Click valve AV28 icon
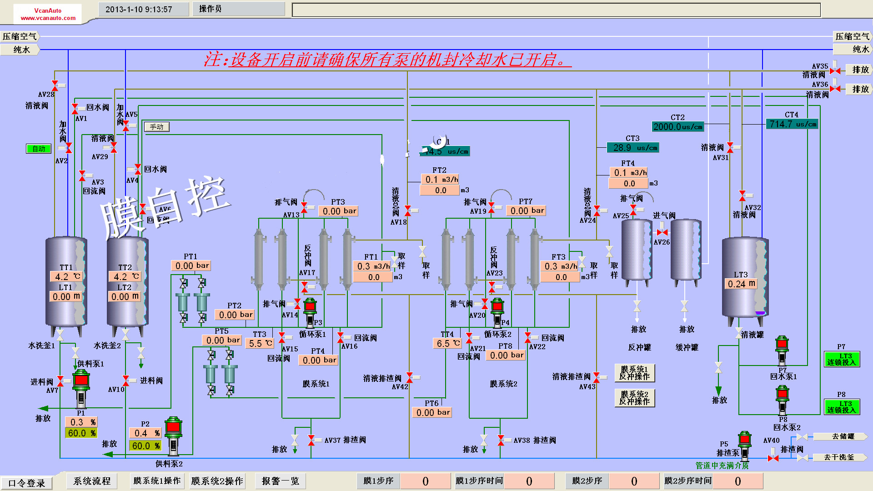873x491 pixels. [55, 85]
